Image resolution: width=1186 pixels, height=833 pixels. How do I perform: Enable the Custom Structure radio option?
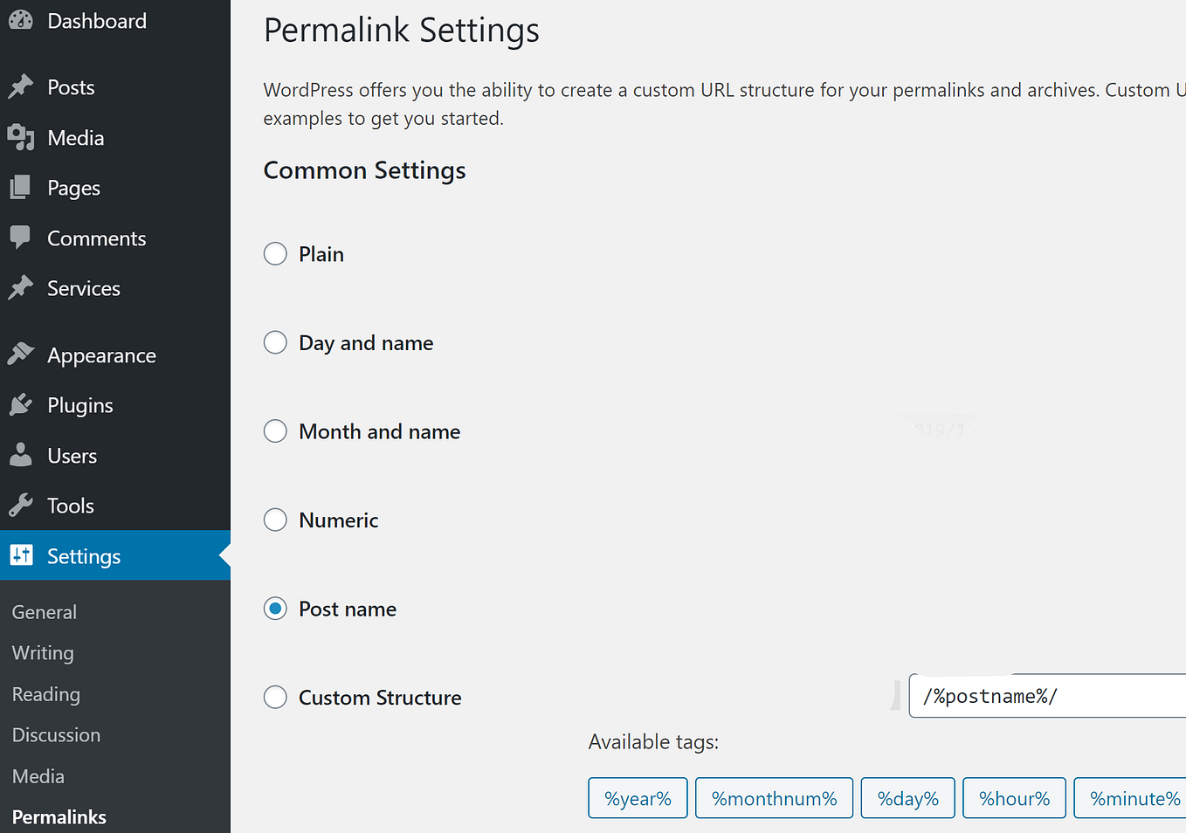(x=275, y=697)
